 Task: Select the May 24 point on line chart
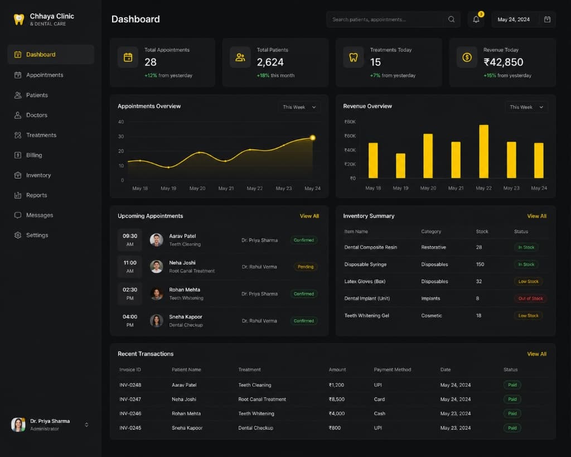click(x=312, y=138)
